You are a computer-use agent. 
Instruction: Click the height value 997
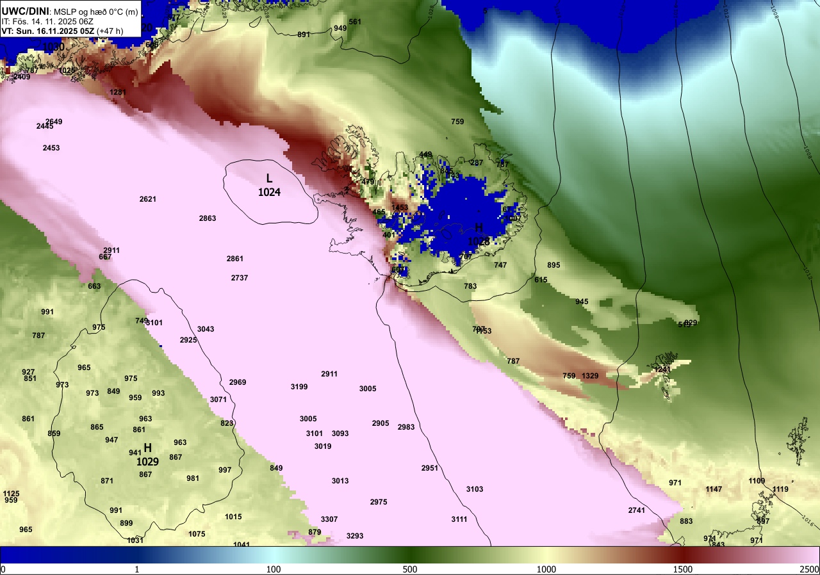[225, 470]
